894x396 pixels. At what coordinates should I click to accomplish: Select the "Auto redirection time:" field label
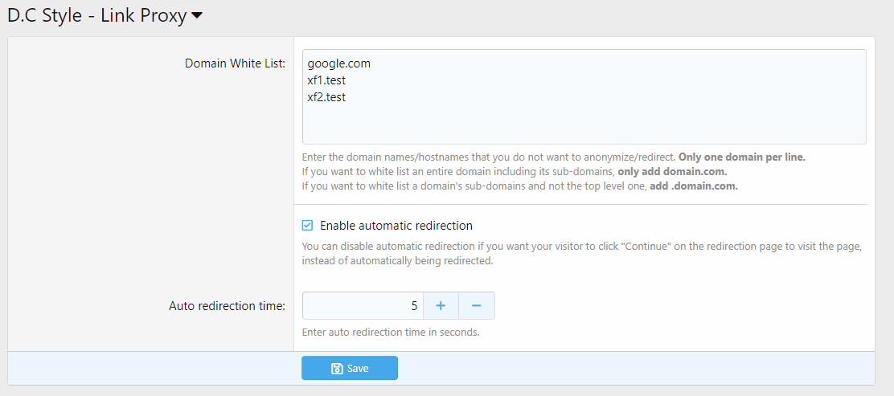click(227, 306)
